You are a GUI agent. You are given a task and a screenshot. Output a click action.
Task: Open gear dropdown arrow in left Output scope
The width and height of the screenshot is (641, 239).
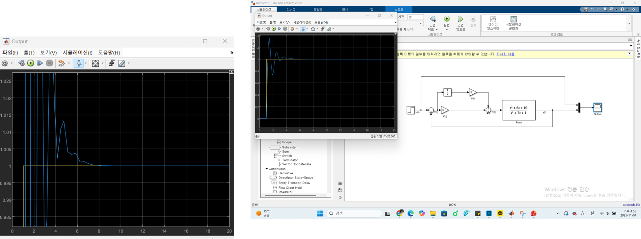(x=12, y=63)
